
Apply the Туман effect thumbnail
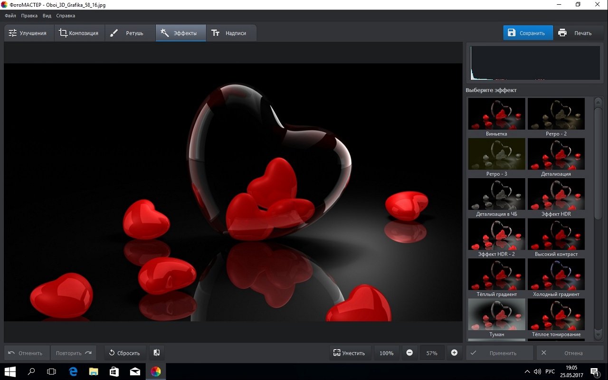[496, 314]
